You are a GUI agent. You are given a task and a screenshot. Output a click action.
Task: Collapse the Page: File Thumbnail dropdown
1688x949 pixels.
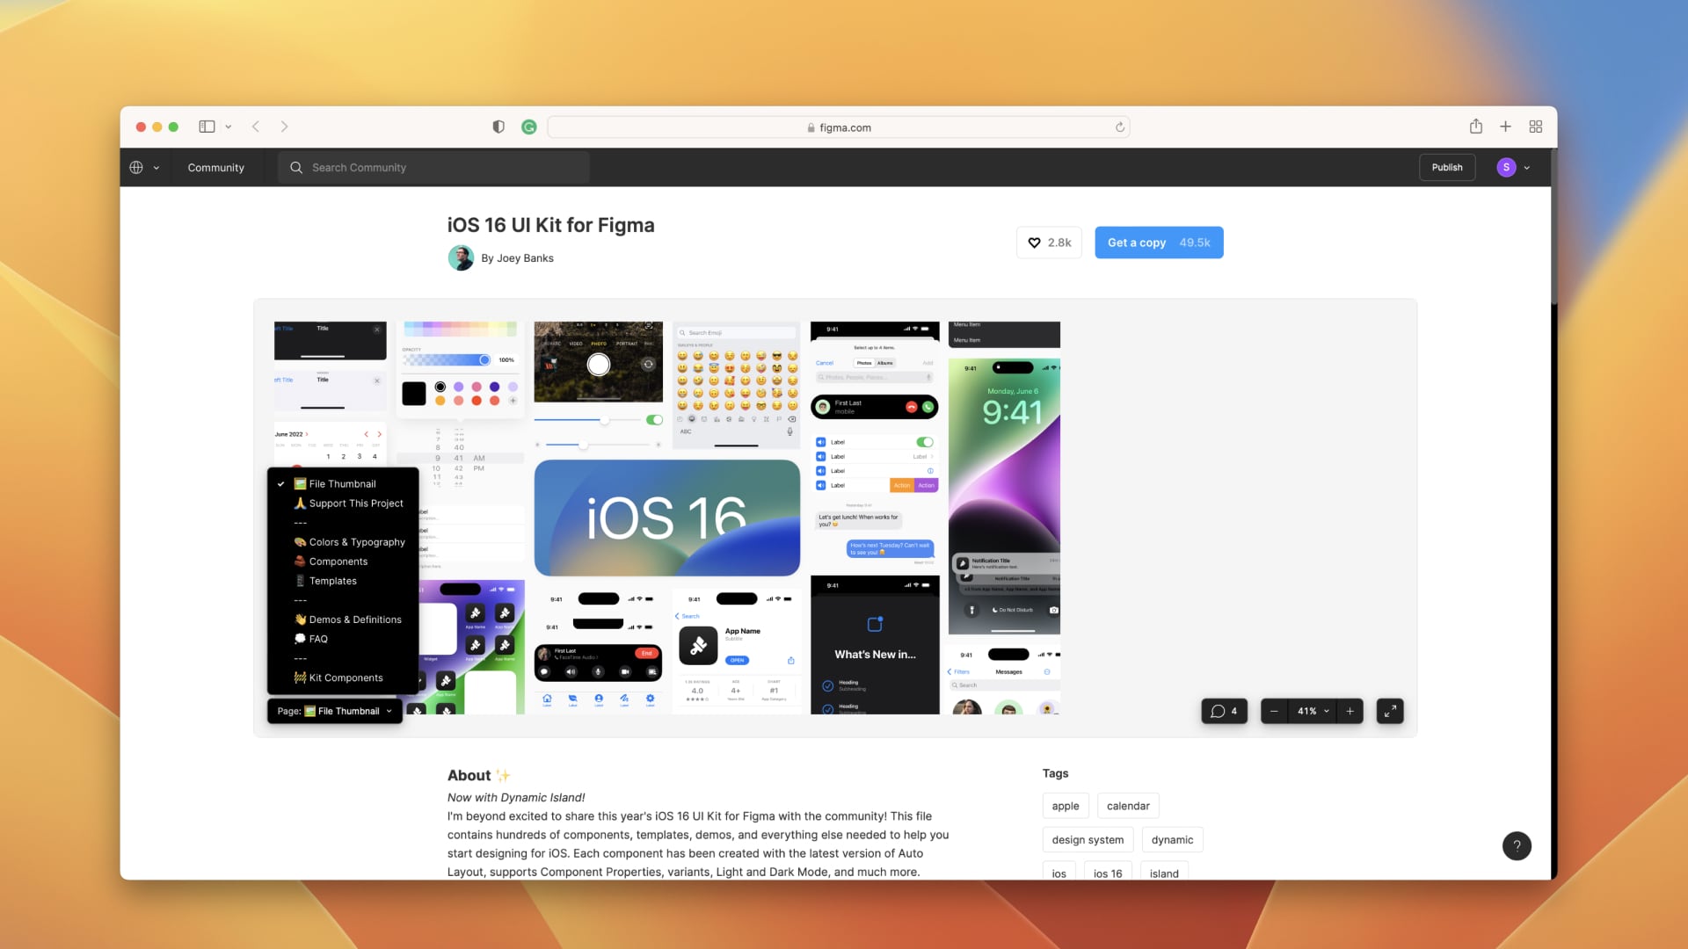pyautogui.click(x=335, y=711)
